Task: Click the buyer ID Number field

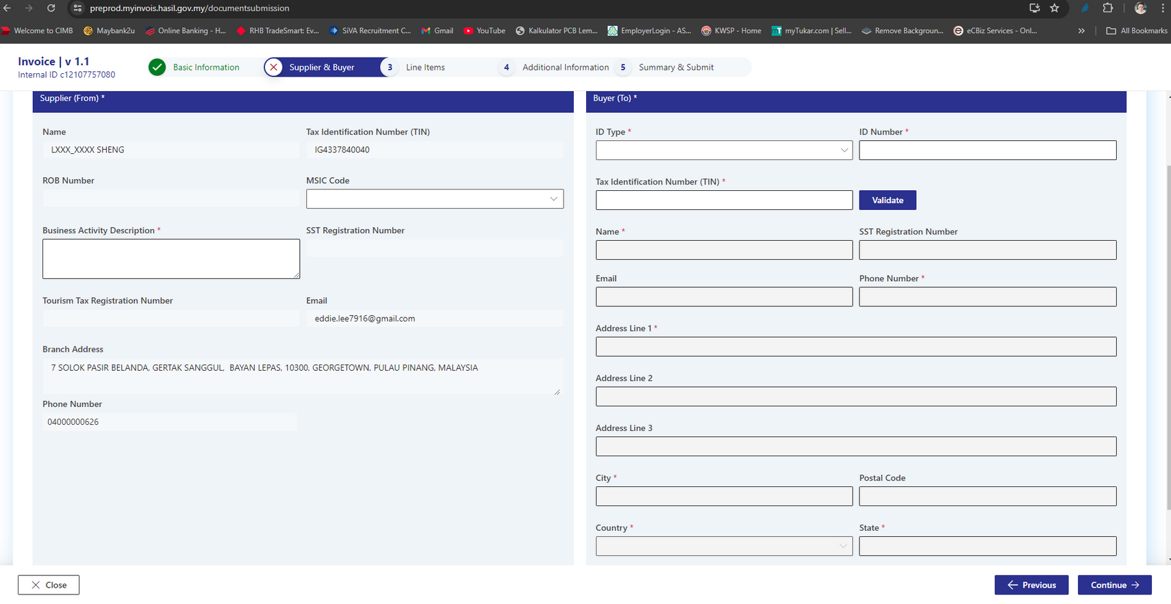Action: pyautogui.click(x=987, y=150)
